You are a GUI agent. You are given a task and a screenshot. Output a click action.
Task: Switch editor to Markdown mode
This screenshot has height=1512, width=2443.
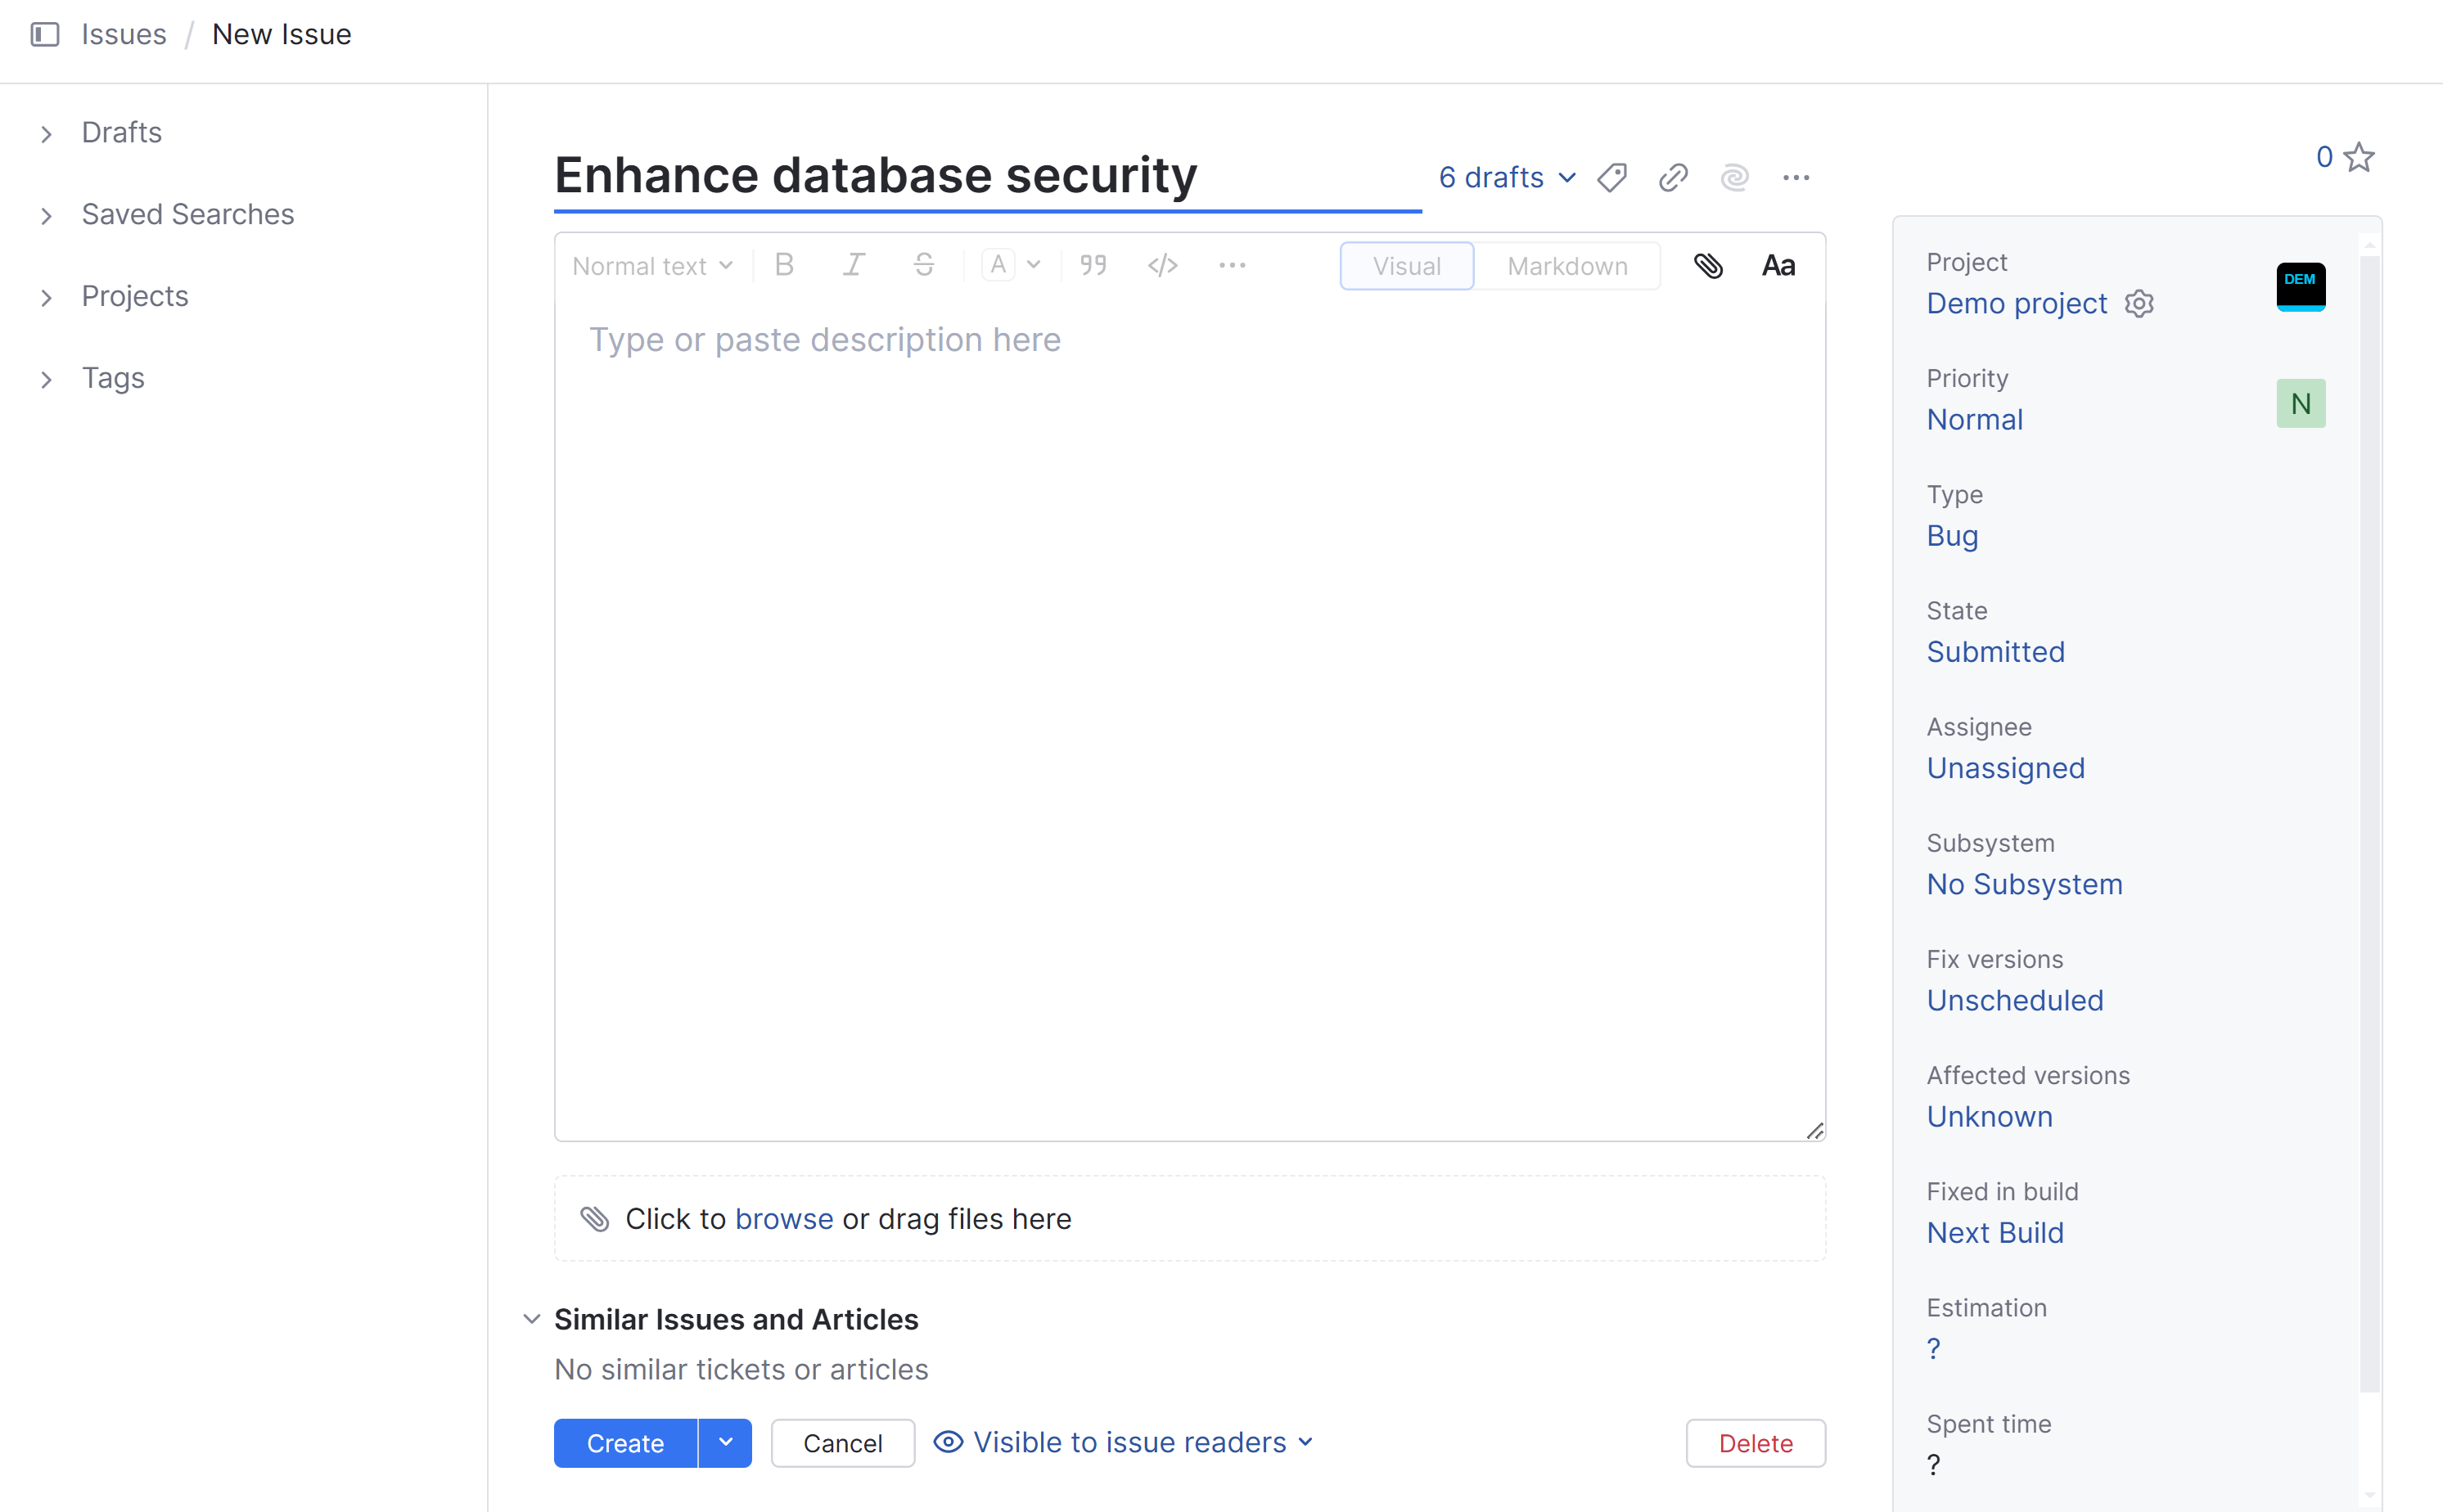pyautogui.click(x=1567, y=266)
